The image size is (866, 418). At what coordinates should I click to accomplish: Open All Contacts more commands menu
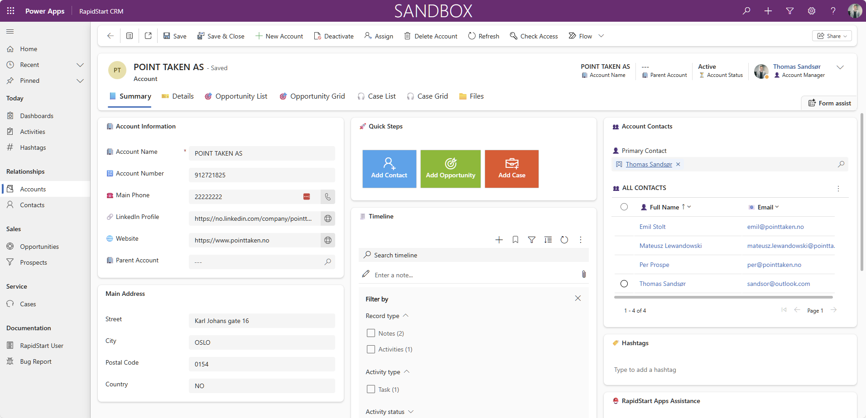click(x=838, y=189)
